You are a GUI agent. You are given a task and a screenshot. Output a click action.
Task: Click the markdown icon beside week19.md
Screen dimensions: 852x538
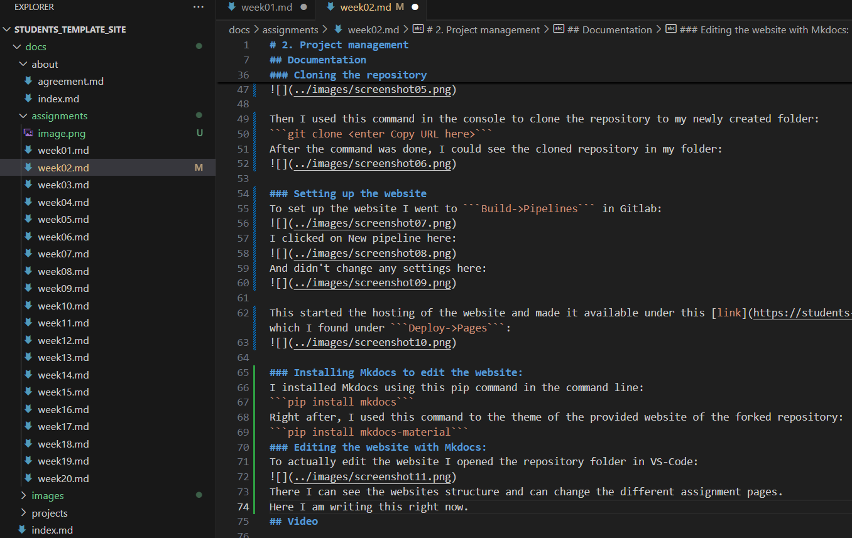pos(28,461)
